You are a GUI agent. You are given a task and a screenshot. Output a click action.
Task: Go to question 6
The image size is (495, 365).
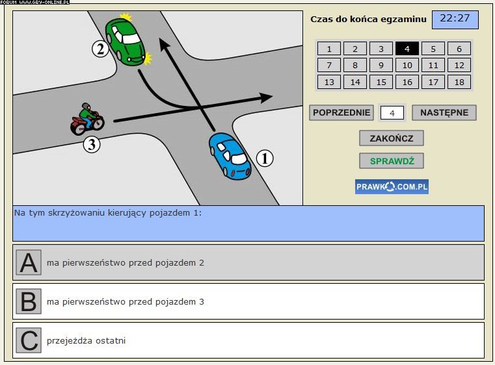[459, 49]
